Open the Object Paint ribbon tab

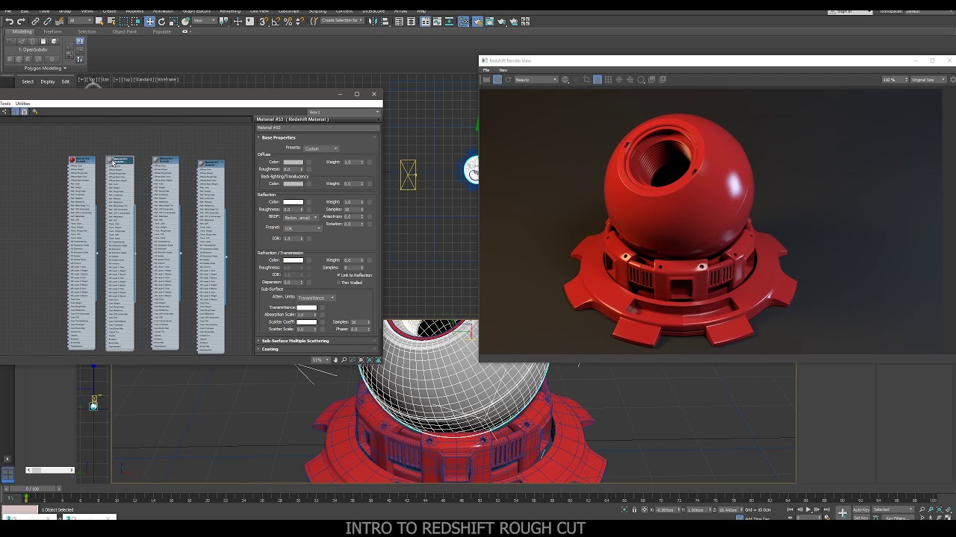pos(125,32)
